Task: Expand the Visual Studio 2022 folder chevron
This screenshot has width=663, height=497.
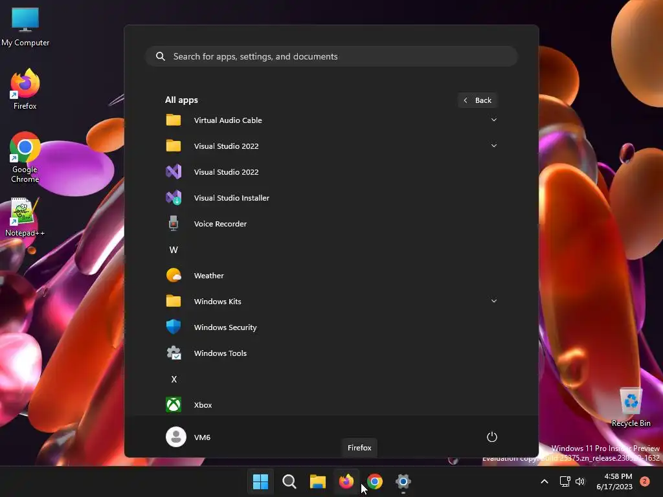Action: (x=494, y=146)
